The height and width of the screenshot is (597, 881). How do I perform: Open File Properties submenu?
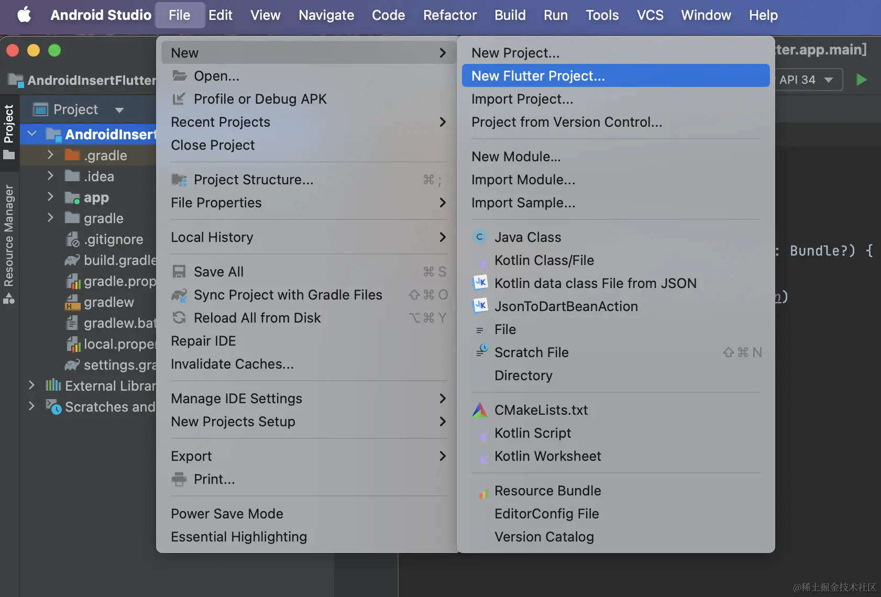(x=309, y=203)
